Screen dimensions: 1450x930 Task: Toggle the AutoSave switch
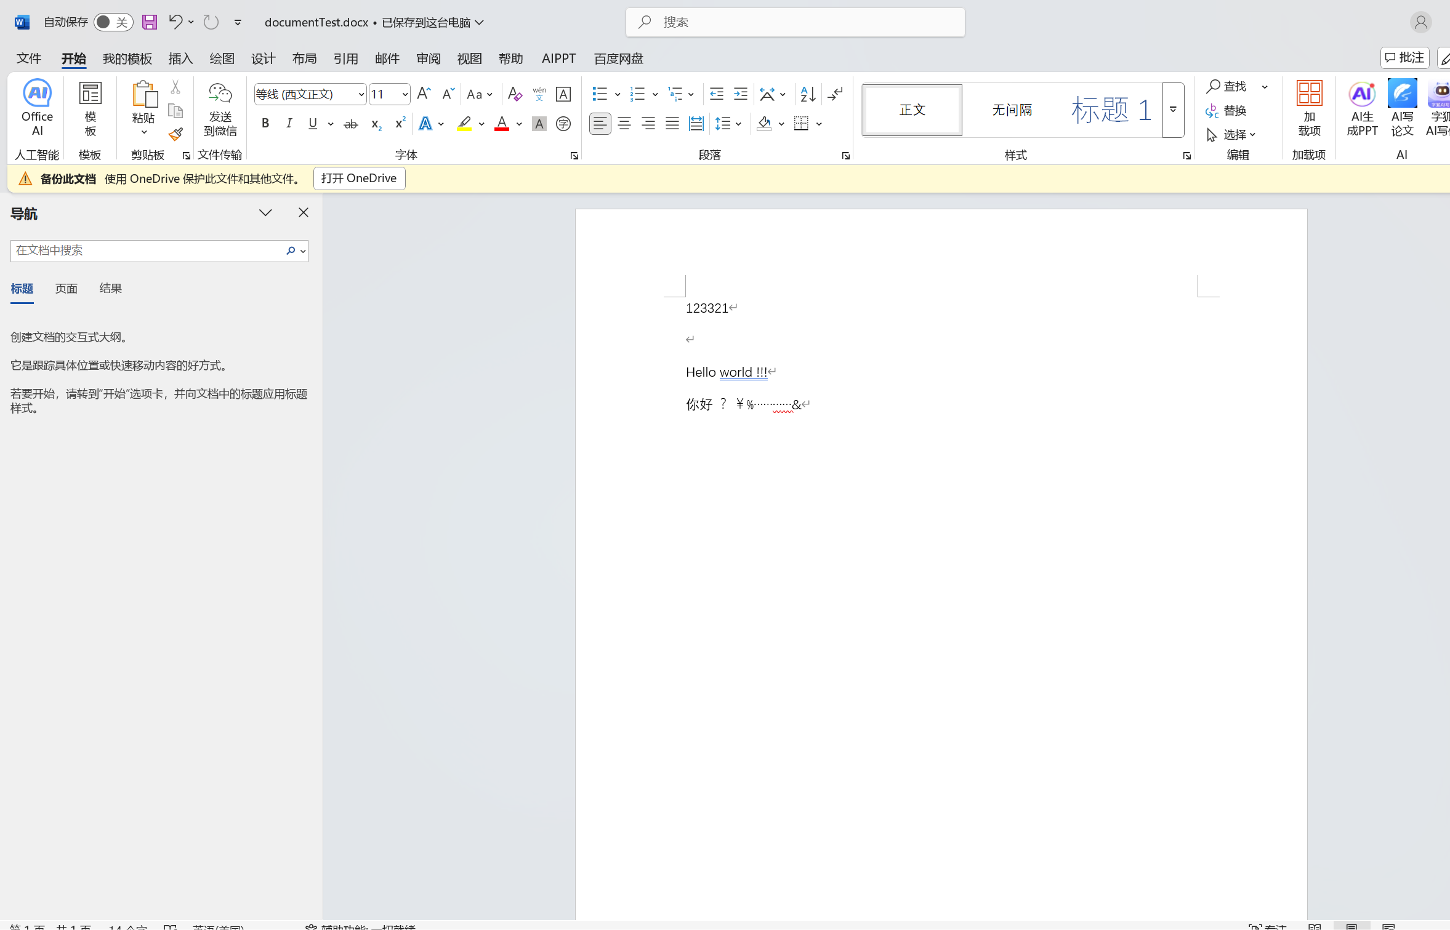pos(113,22)
